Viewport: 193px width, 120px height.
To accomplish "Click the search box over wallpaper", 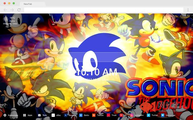I will point(96,57).
